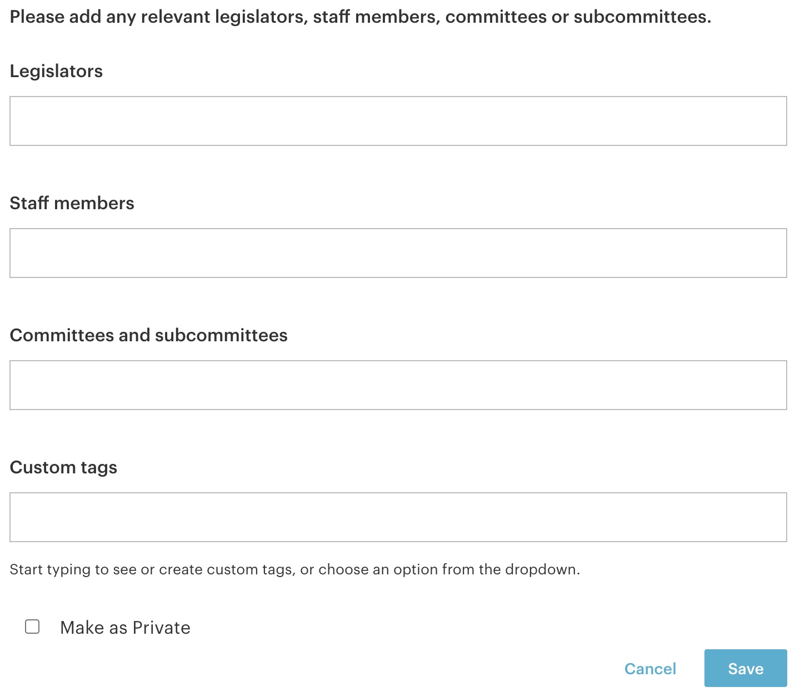
Task: Focus the Staff members text box
Action: [x=398, y=253]
